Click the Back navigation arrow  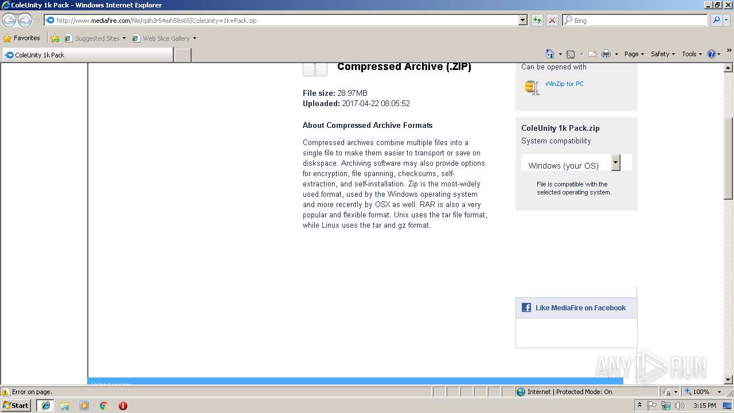coord(9,21)
